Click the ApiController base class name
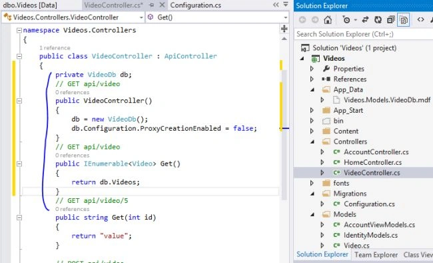This screenshot has height=263, width=433. (191, 56)
